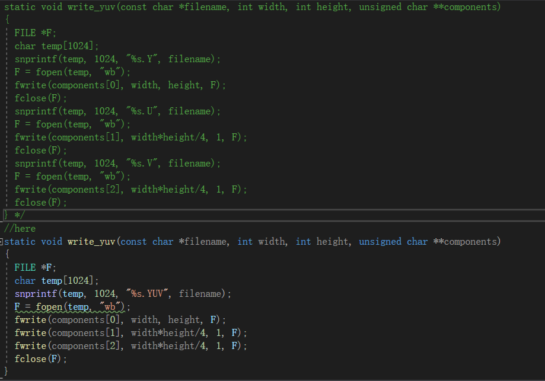The image size is (545, 381).
Task: Collapse the active write_yuv function outline toggle
Action: coord(1,241)
